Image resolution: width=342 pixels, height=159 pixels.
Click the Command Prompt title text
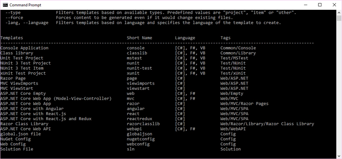point(25,5)
